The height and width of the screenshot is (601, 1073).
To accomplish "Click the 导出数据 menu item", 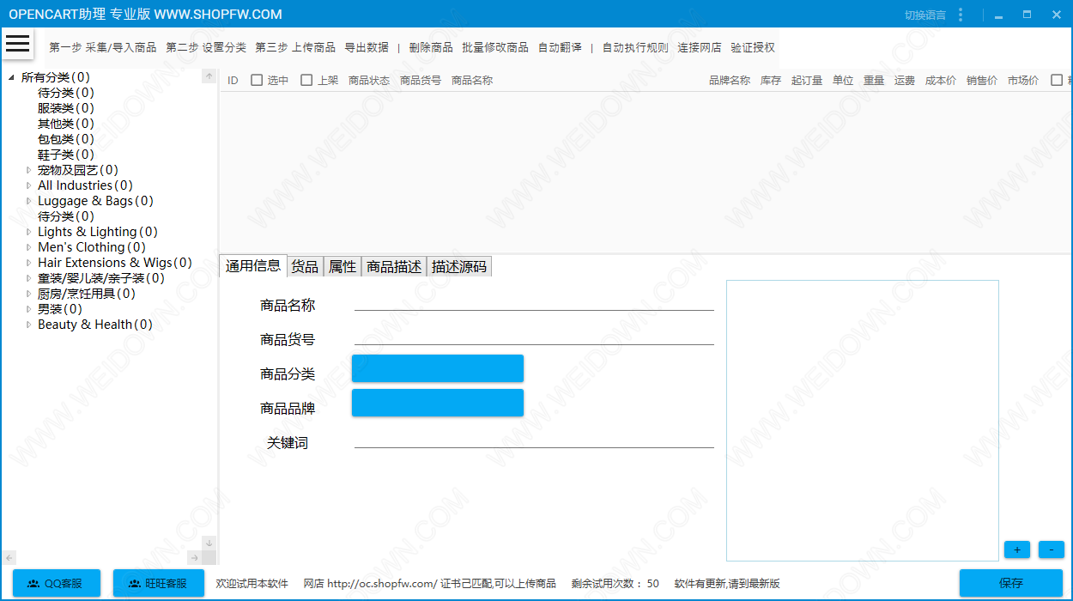I will point(367,47).
